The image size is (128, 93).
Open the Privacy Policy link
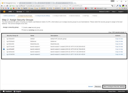[112, 91]
